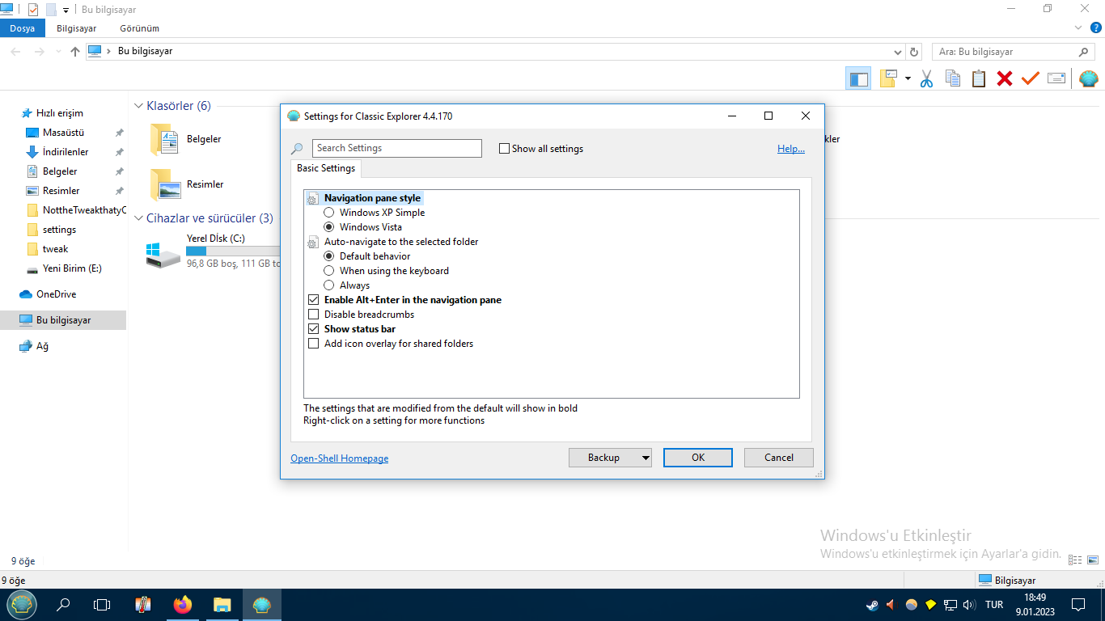Image resolution: width=1105 pixels, height=621 pixels.
Task: Click the search magnifier in Explorer search box
Action: 1084,52
